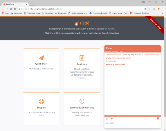Bookmark this page with the star icon
This screenshot has height=131, width=166.
point(145,9)
